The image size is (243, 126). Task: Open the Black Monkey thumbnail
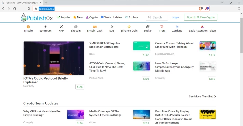207,114
